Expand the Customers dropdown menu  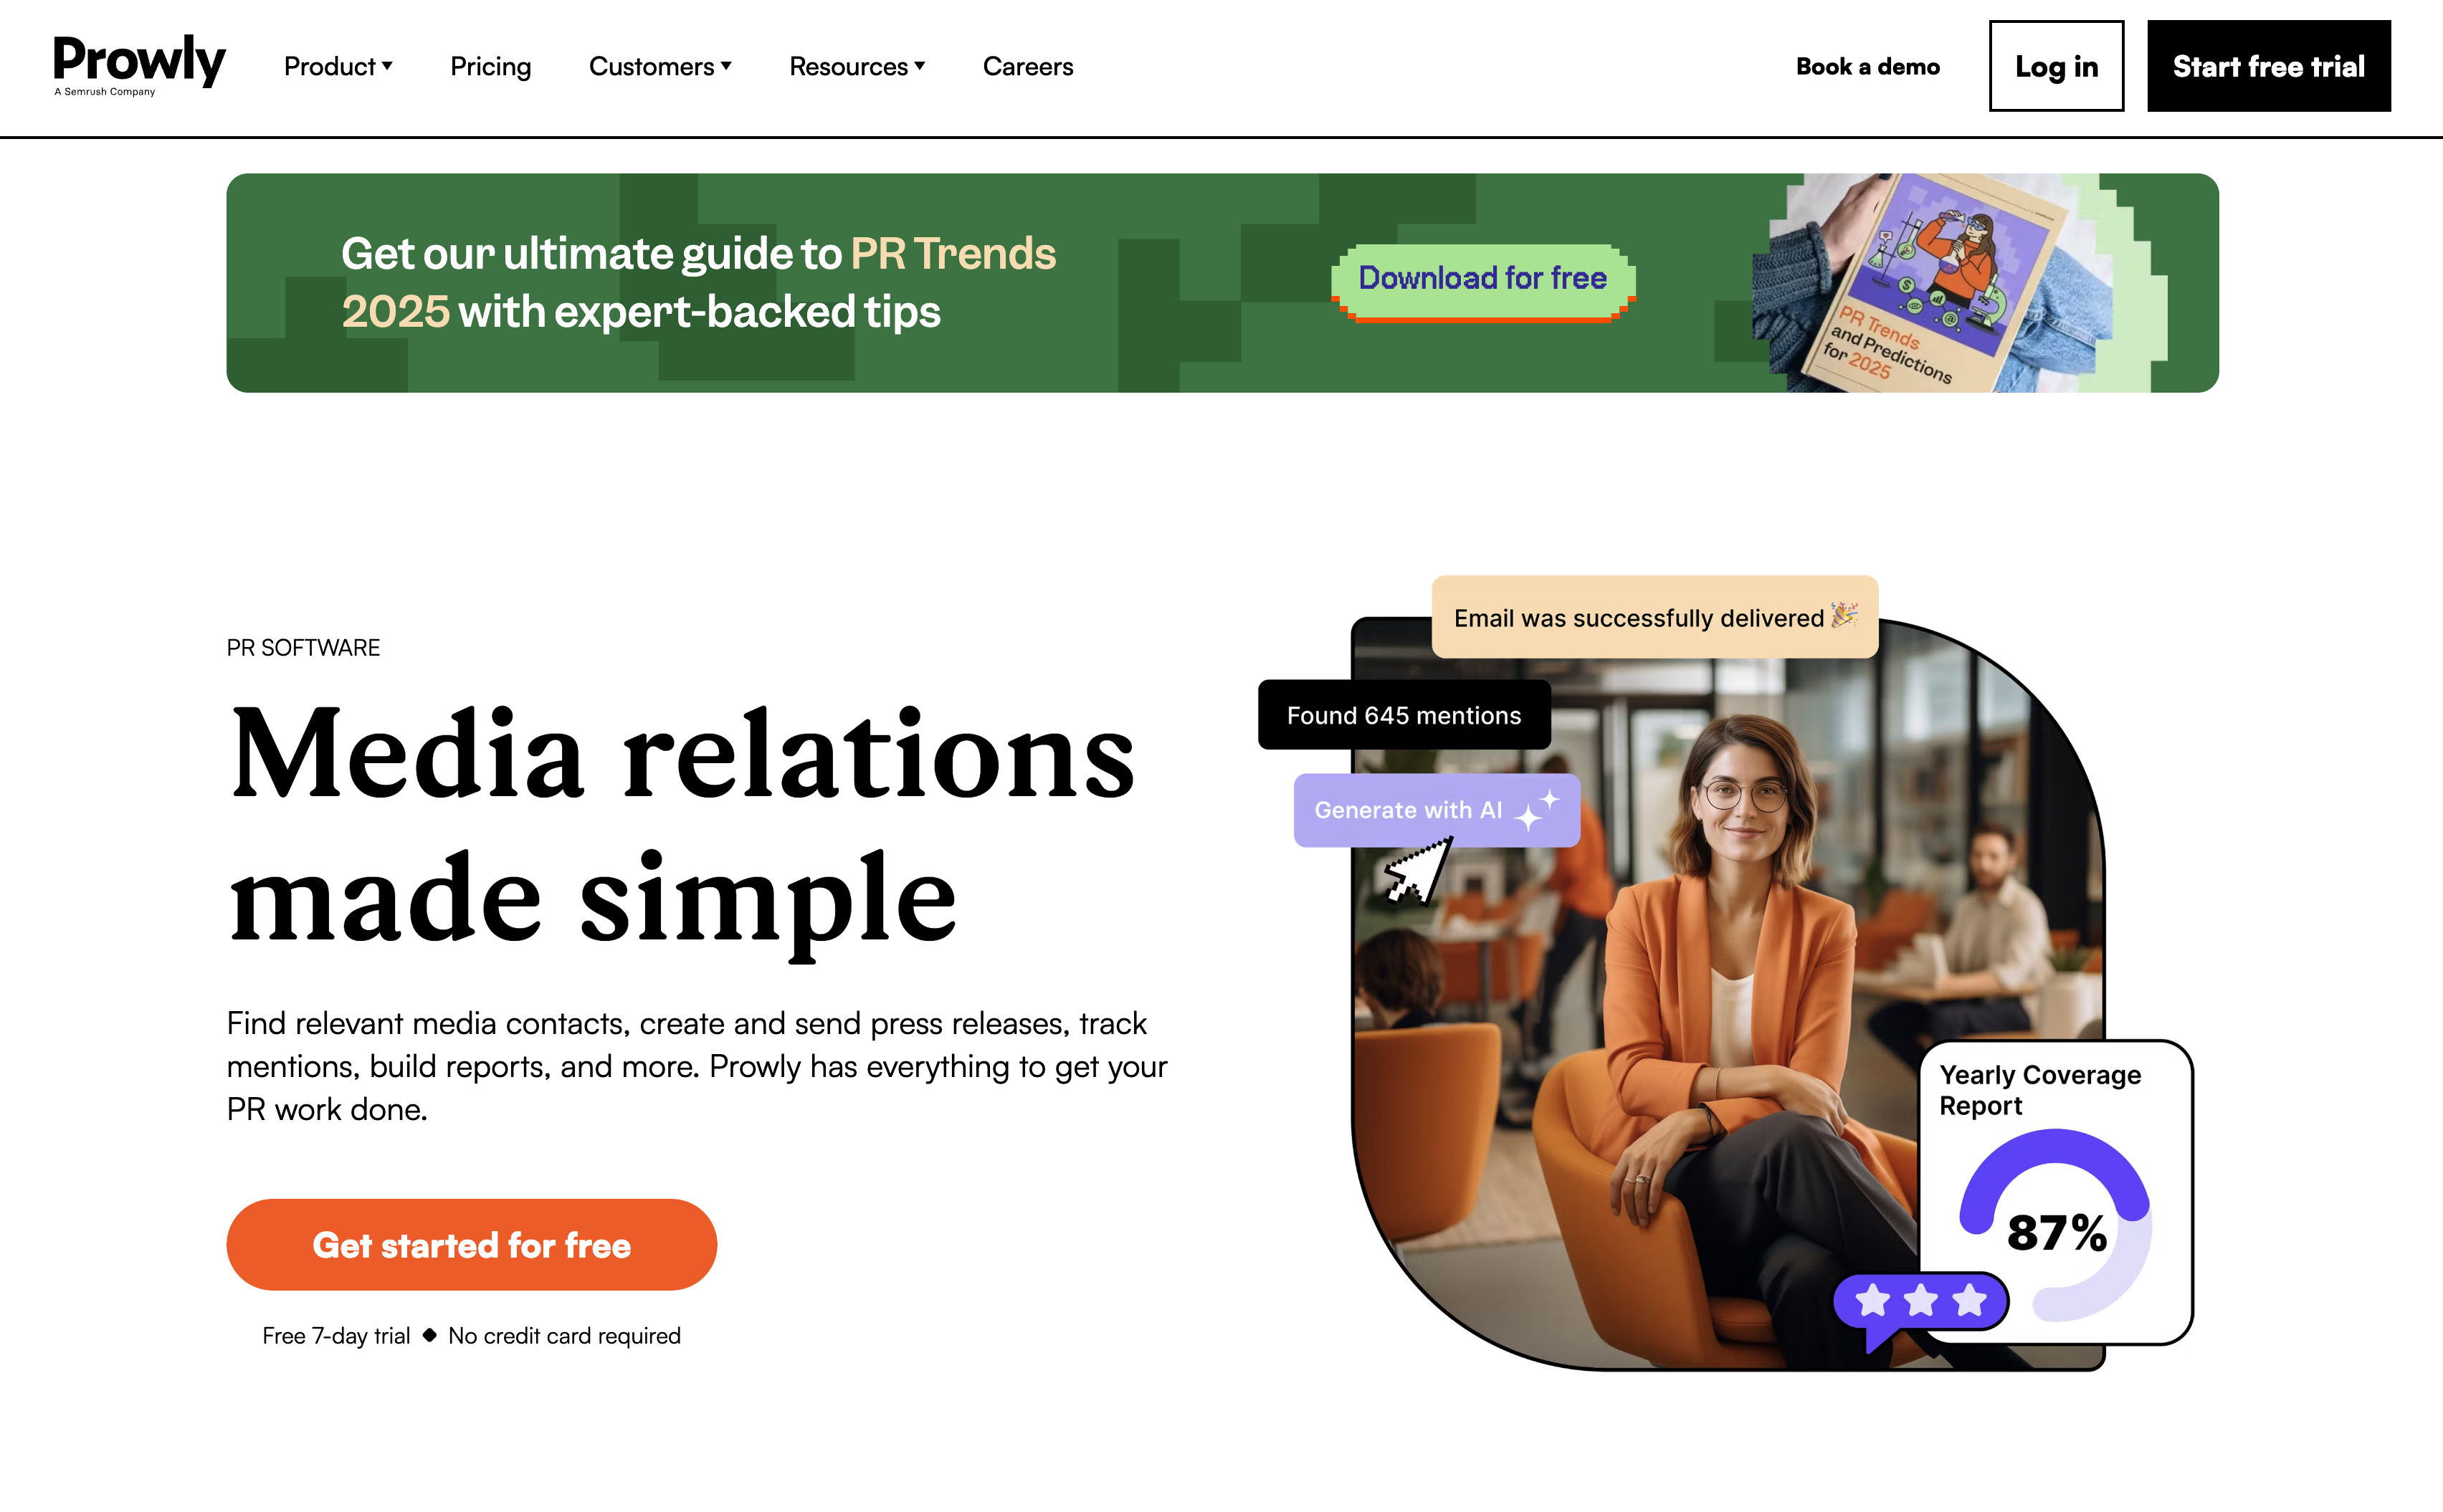point(659,66)
